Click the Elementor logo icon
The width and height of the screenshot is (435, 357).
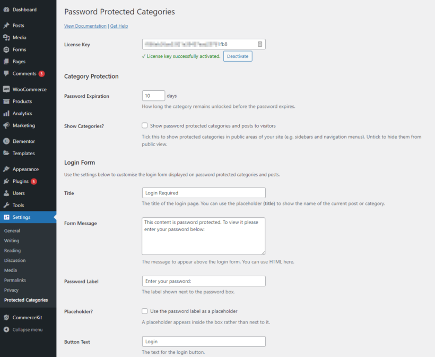click(x=6, y=141)
